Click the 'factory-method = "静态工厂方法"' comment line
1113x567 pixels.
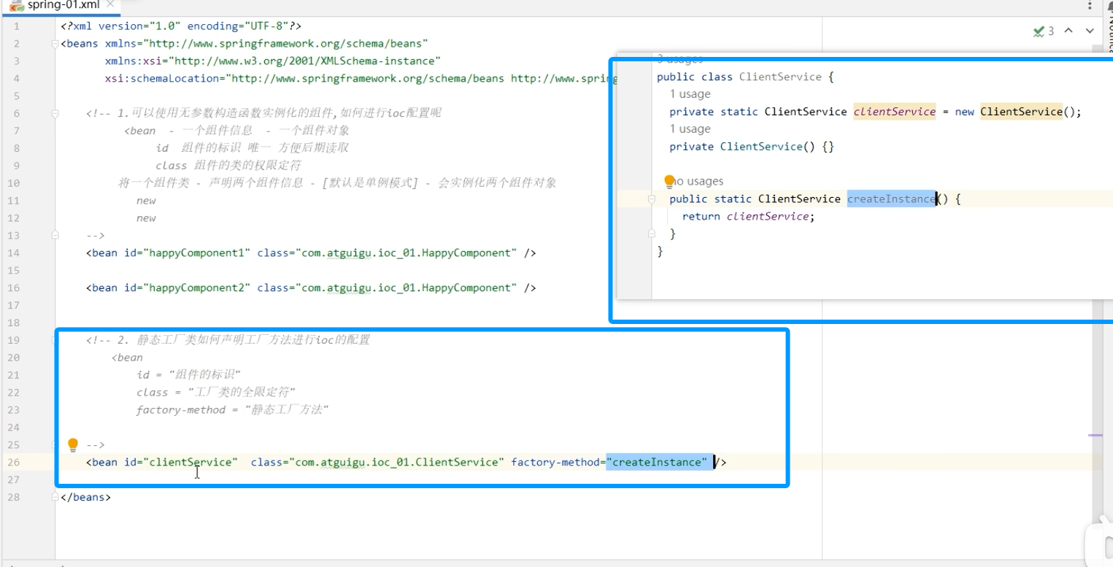[233, 410]
